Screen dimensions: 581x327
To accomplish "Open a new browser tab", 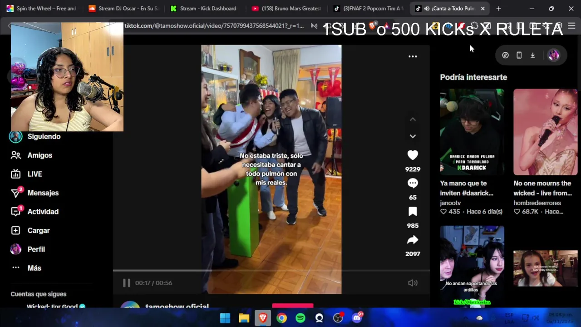I will point(498,9).
